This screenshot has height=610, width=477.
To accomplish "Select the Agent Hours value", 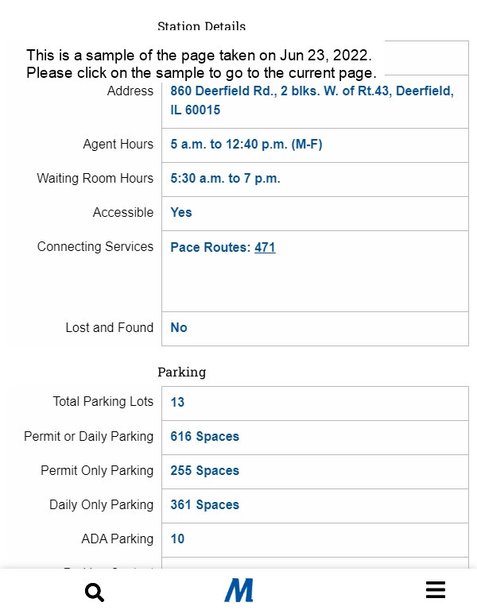I will pos(246,145).
